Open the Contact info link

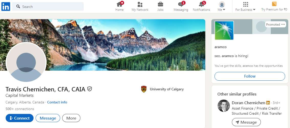coord(57,102)
